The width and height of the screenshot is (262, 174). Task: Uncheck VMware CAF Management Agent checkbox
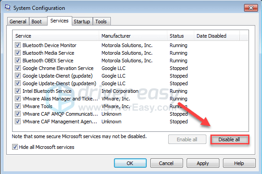point(17,122)
